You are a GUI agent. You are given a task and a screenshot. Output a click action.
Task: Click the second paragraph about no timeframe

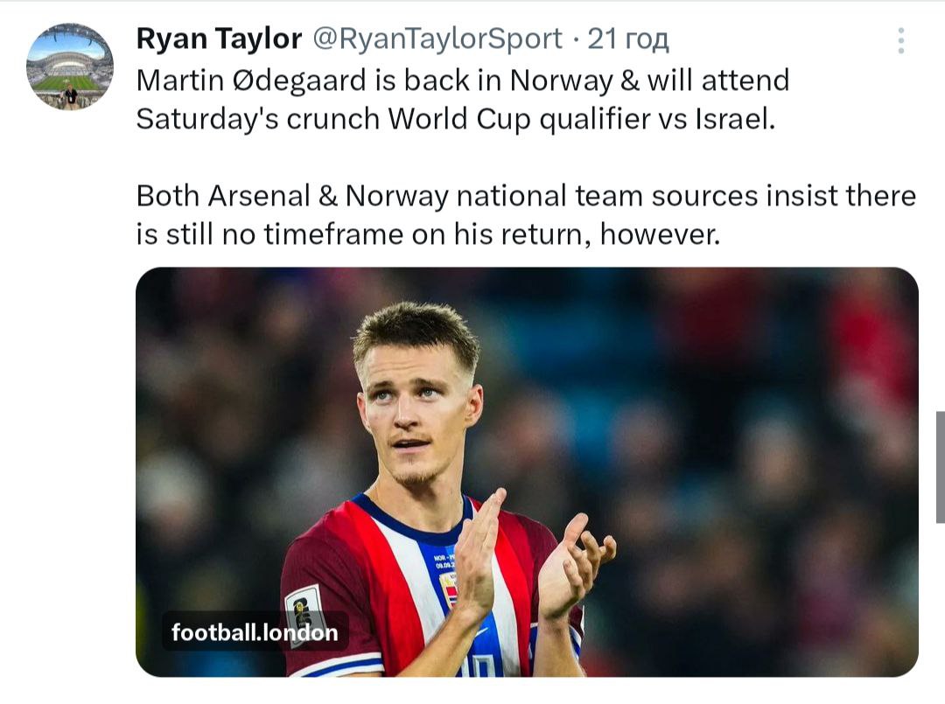[x=525, y=215]
